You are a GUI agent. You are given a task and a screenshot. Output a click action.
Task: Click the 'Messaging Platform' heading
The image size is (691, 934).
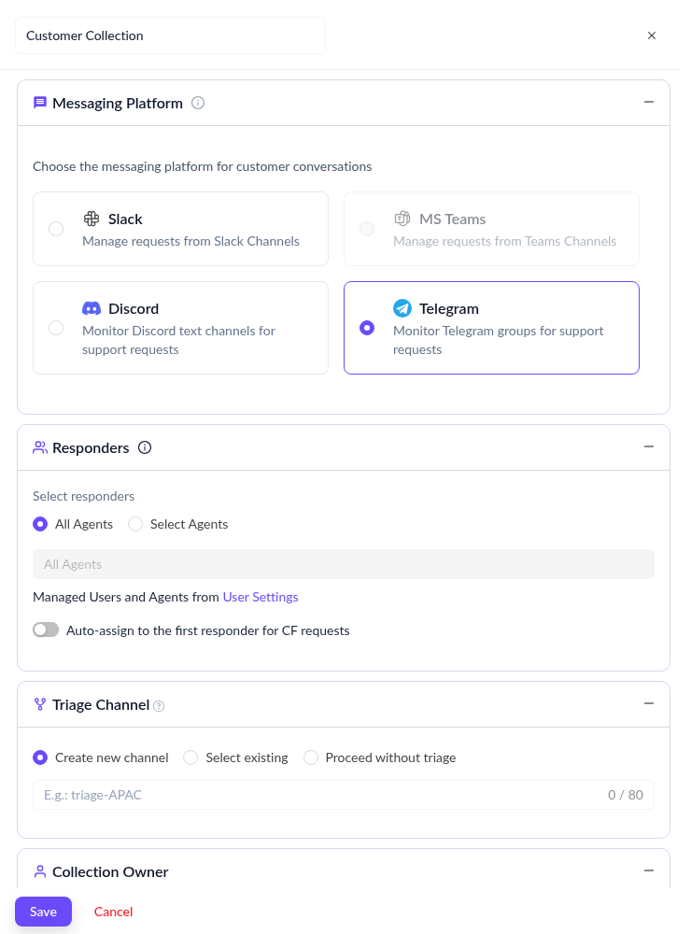[x=118, y=103]
